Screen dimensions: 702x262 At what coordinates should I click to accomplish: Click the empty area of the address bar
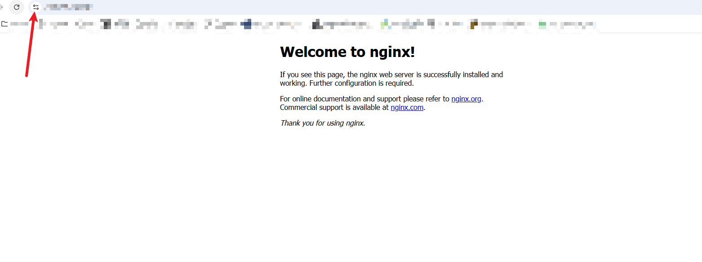360,7
